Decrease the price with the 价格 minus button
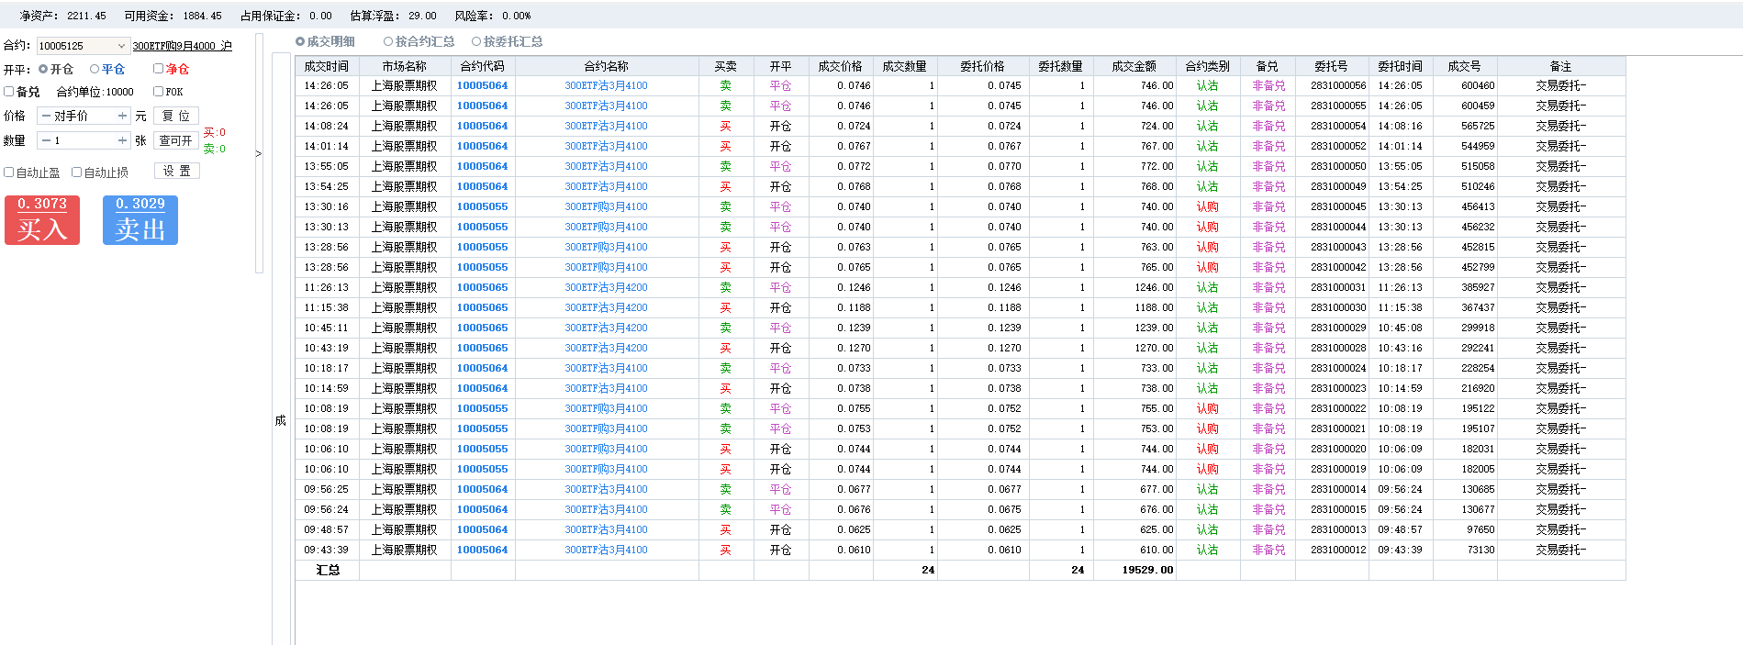 pos(46,116)
